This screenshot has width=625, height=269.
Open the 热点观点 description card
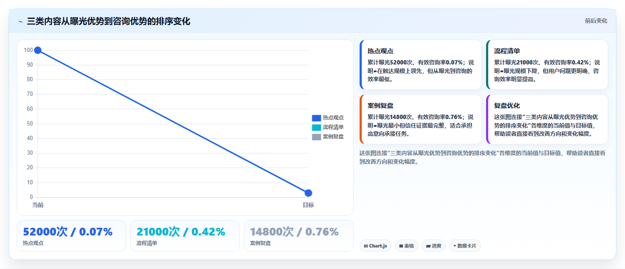coord(420,64)
